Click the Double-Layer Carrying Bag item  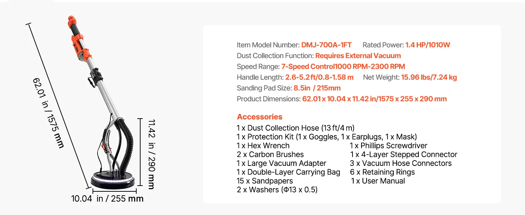[288, 172]
